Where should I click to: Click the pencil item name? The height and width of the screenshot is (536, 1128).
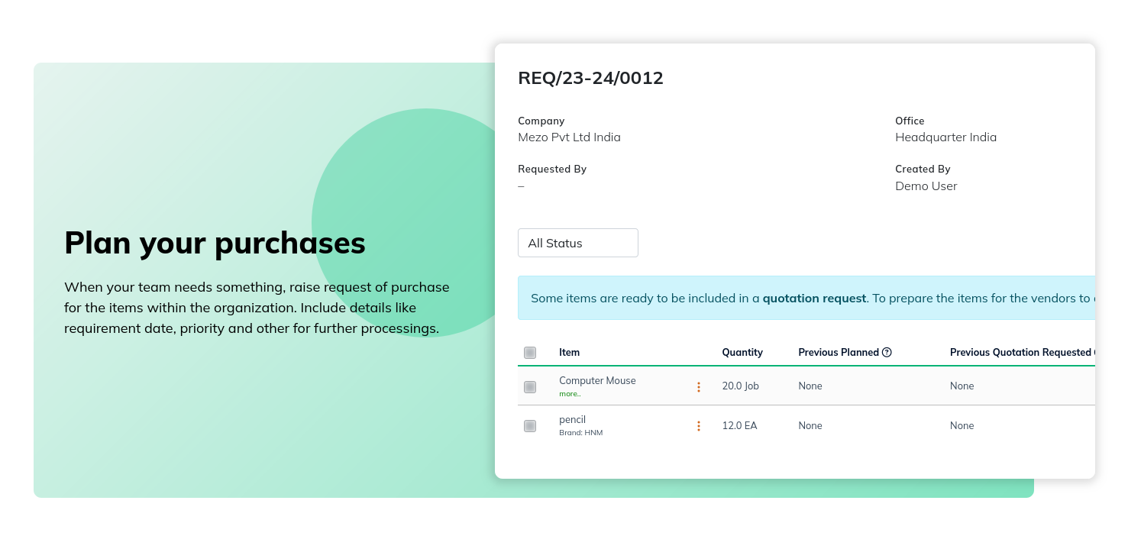click(572, 420)
